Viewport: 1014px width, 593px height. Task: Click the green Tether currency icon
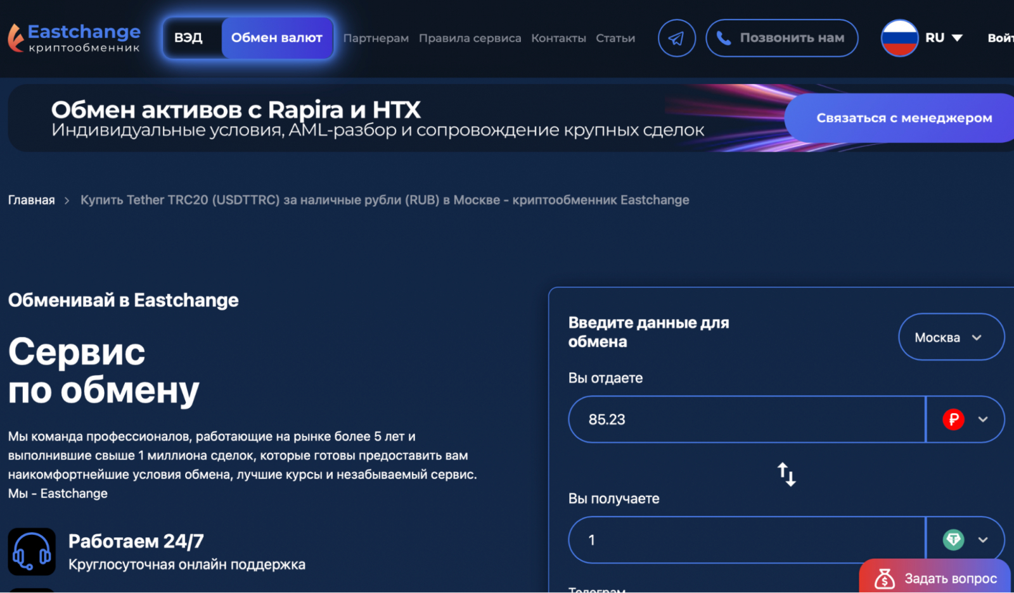(953, 540)
